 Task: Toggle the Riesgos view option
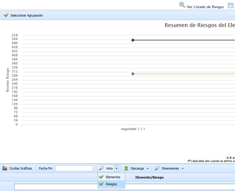[x=111, y=184]
